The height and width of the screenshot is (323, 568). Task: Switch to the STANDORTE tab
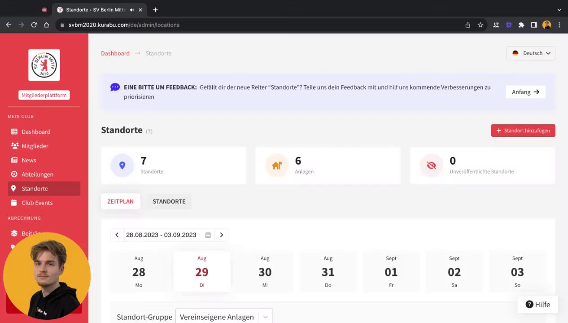(x=169, y=201)
